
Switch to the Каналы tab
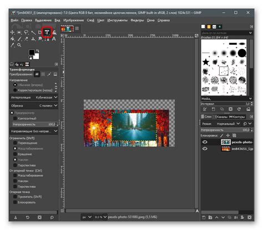[x=220, y=117]
